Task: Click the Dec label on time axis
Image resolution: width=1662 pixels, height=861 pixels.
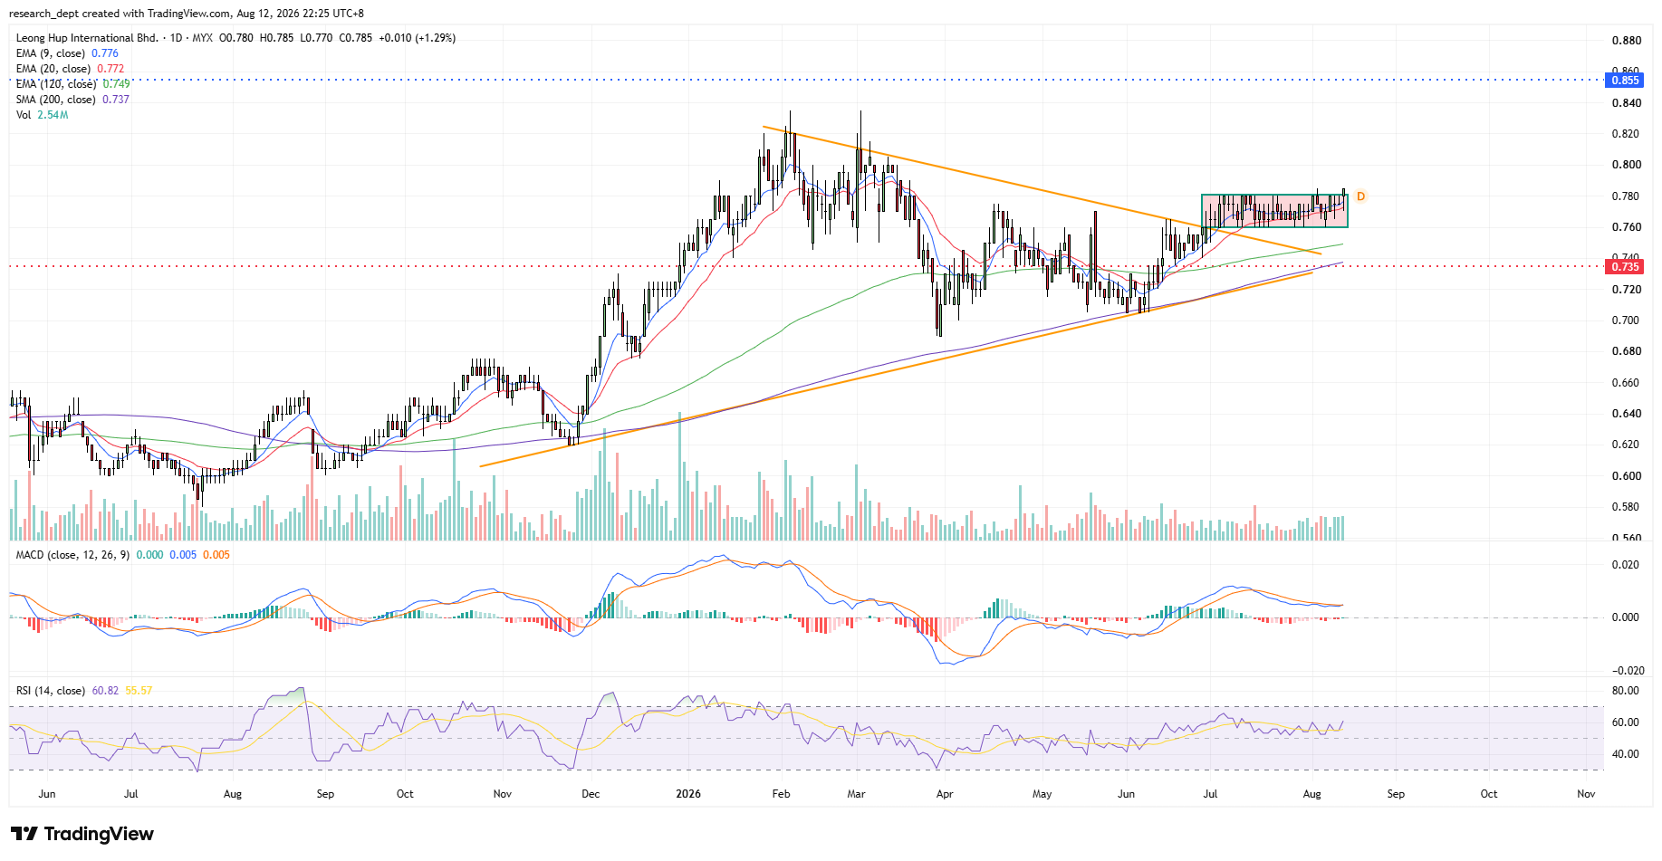Action: tap(591, 794)
